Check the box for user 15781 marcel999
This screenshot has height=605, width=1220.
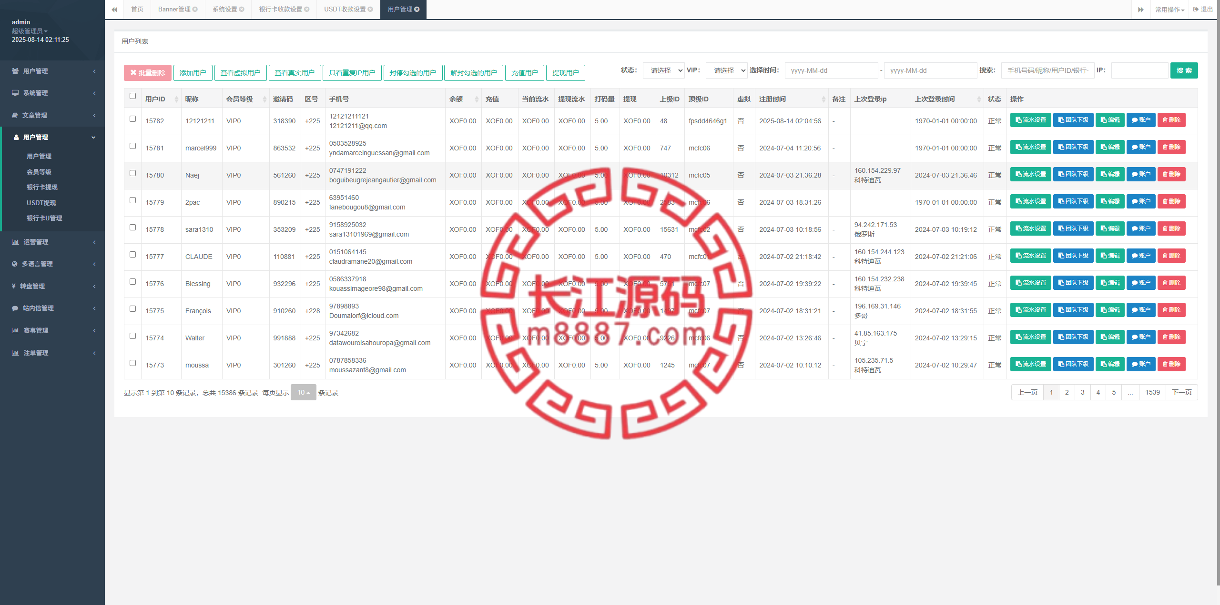point(133,146)
